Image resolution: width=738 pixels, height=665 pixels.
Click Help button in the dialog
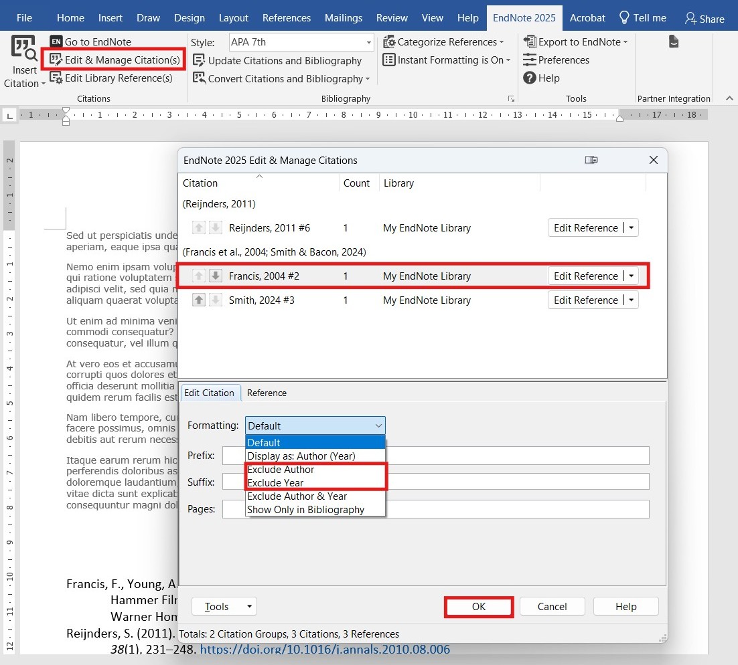625,606
